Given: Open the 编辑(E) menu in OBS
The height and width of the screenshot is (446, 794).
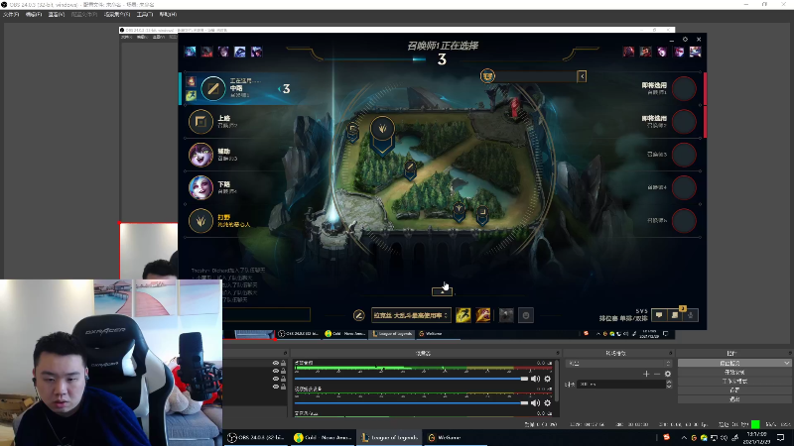Looking at the screenshot, I should (x=34, y=14).
